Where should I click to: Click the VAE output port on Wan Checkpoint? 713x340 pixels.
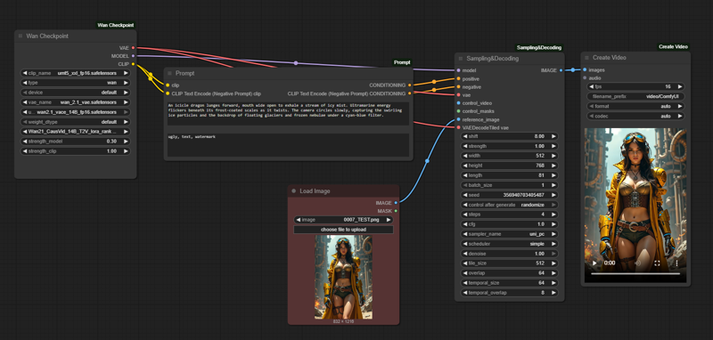point(133,48)
